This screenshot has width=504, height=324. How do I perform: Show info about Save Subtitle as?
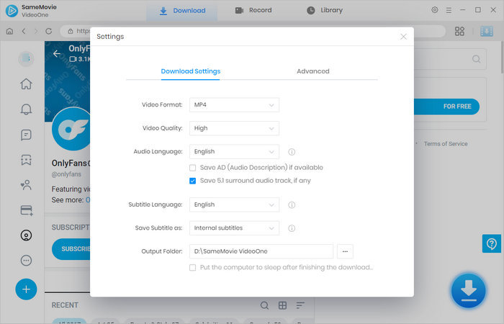(292, 228)
